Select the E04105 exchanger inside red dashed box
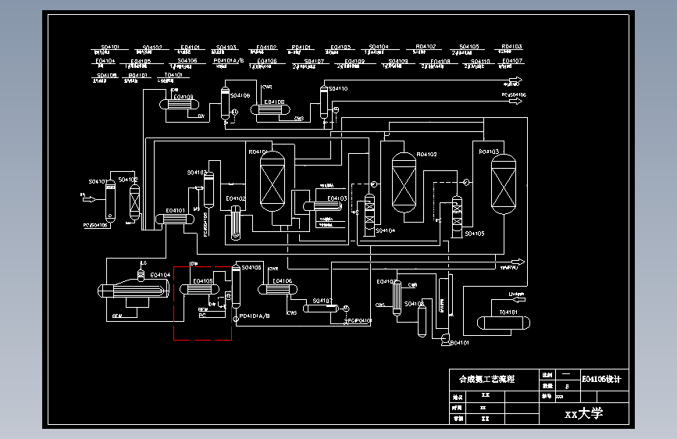677x439 pixels. pyautogui.click(x=199, y=290)
